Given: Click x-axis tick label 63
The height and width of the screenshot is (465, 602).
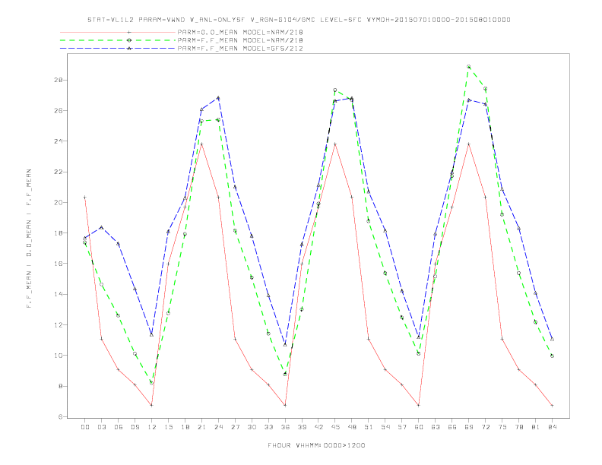Looking at the screenshot, I should click(436, 427).
